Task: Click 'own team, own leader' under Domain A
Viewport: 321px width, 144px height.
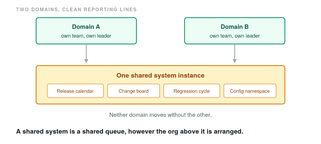Action: click(x=86, y=36)
